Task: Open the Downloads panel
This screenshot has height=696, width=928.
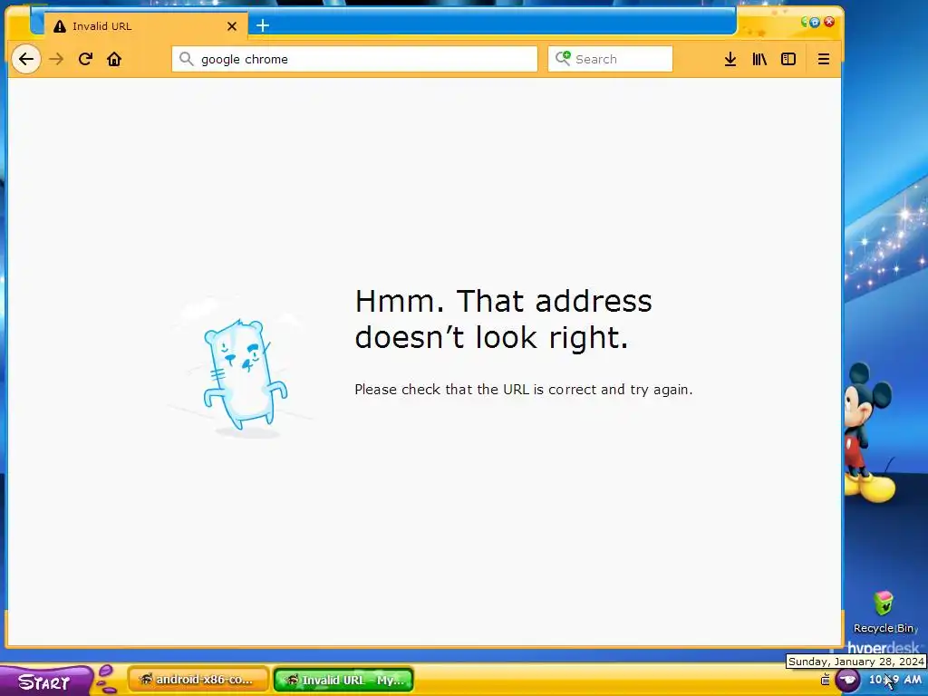Action: tap(730, 59)
